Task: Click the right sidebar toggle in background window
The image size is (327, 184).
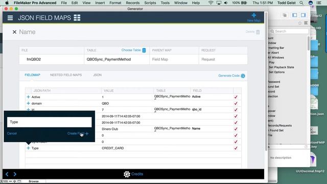Action: point(303,15)
